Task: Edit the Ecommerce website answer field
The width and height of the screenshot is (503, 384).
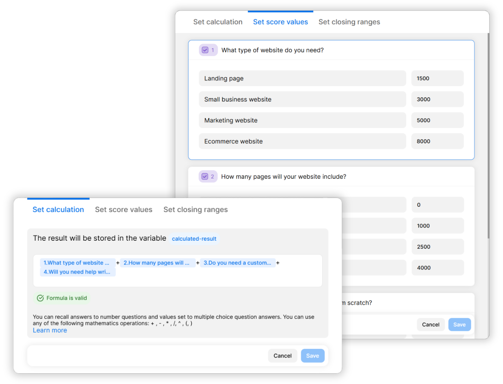Action: pos(302,141)
